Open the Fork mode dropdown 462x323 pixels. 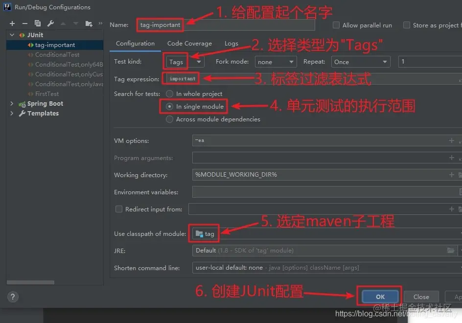point(276,62)
